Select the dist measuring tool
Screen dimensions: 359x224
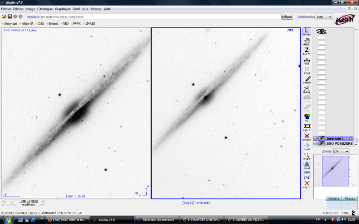307,61
